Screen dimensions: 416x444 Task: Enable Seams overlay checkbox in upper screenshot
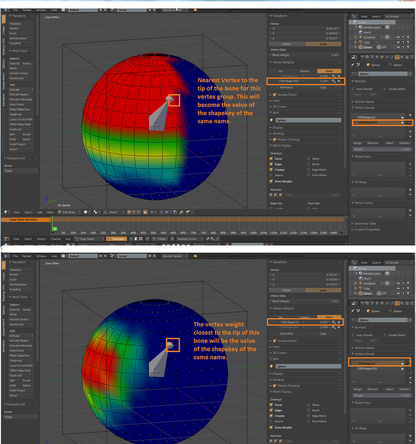click(x=271, y=175)
